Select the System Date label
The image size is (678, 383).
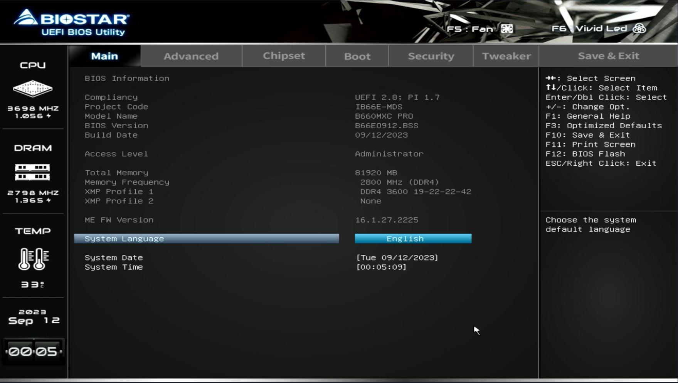click(x=114, y=258)
